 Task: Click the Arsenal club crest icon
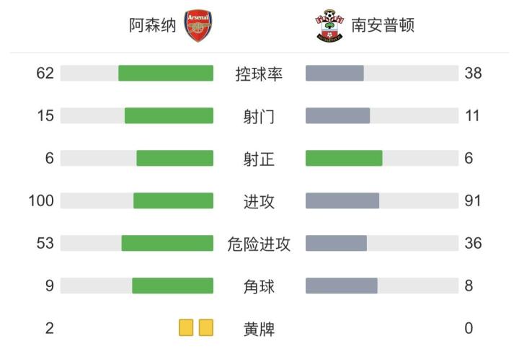(x=198, y=26)
